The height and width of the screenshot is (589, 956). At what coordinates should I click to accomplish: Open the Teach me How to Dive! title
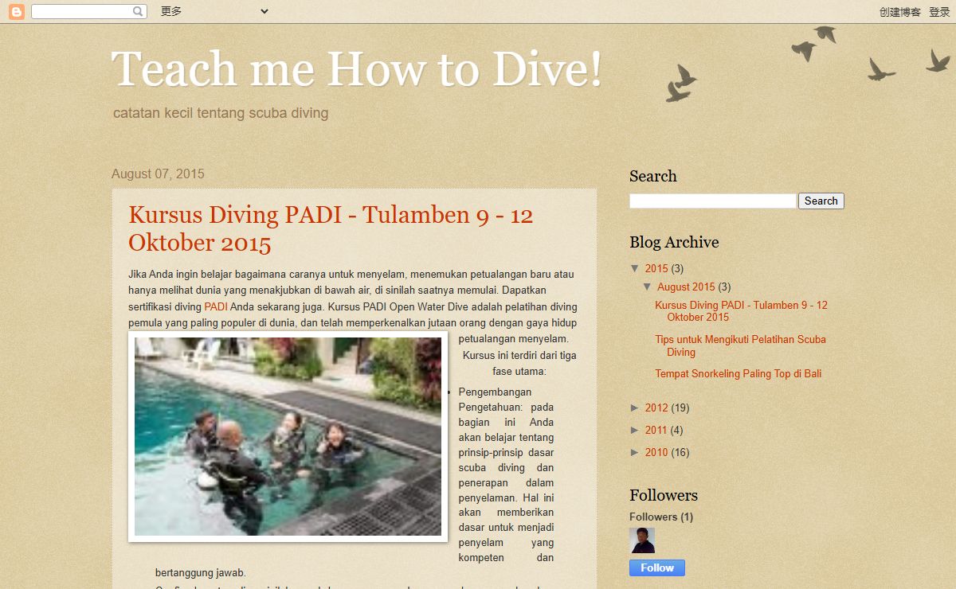357,68
